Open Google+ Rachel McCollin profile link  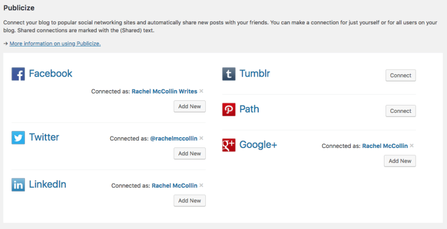[x=385, y=146]
